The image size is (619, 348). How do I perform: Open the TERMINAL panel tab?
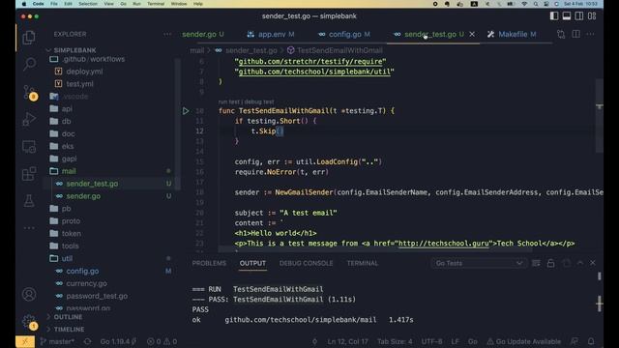coord(363,263)
